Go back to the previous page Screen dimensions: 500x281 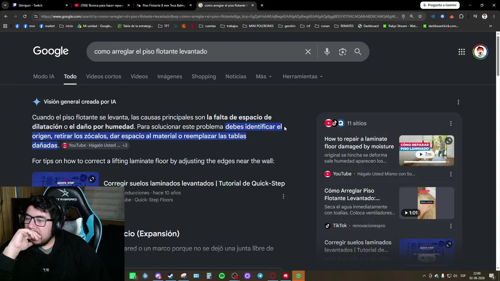6,16
